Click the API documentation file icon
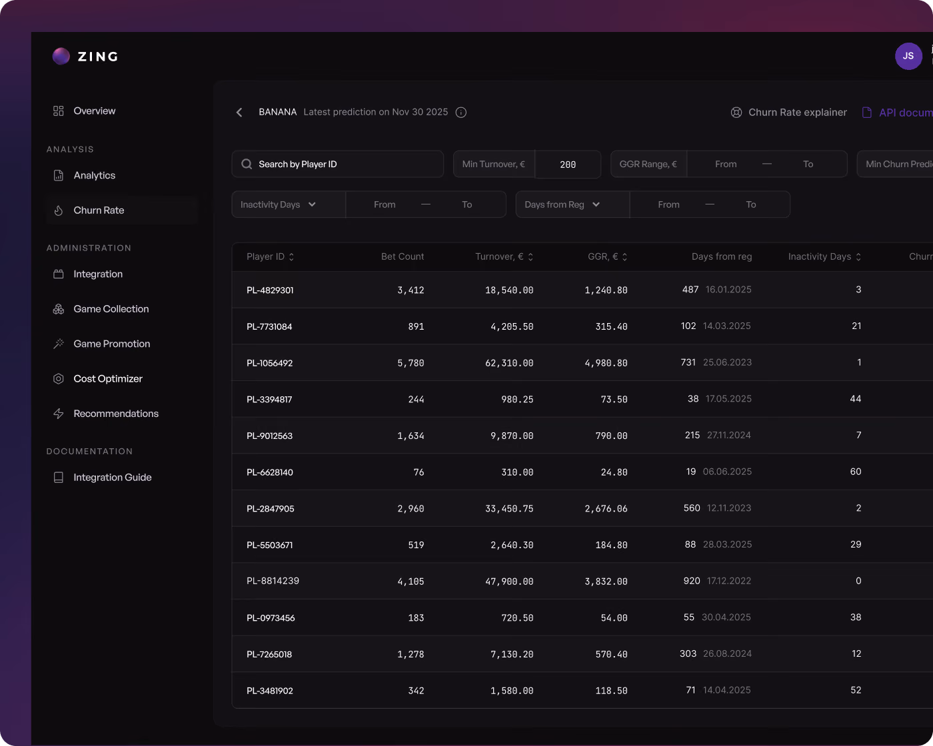933x746 pixels. [x=867, y=113]
